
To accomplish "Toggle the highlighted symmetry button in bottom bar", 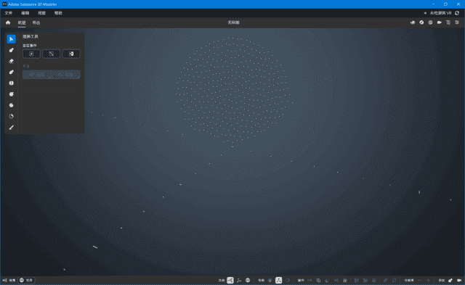I will [x=278, y=280].
